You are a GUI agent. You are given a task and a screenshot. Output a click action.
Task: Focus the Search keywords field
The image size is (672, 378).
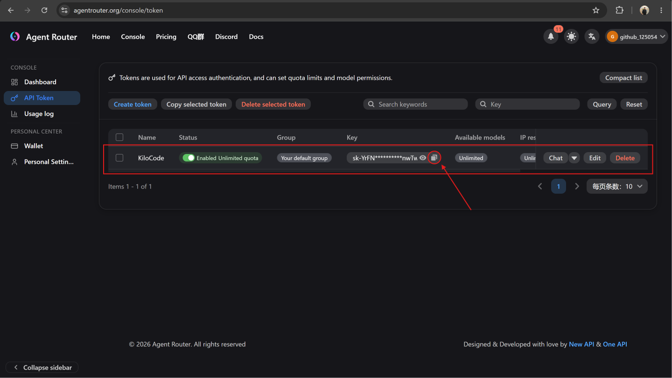point(415,104)
